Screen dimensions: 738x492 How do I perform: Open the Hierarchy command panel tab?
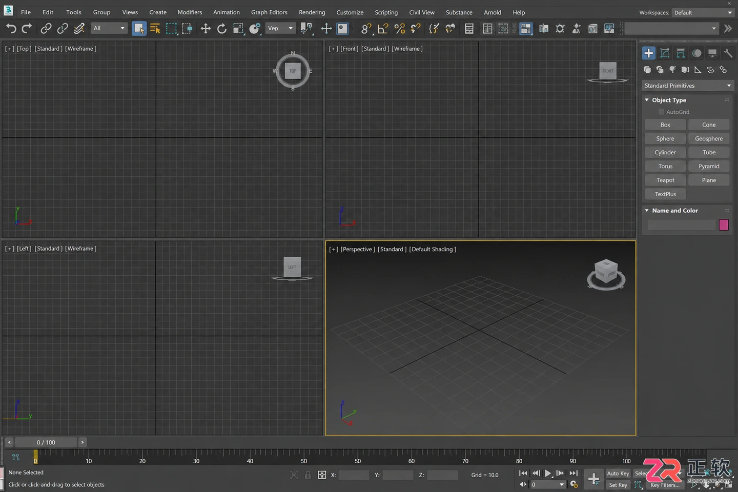pyautogui.click(x=681, y=53)
